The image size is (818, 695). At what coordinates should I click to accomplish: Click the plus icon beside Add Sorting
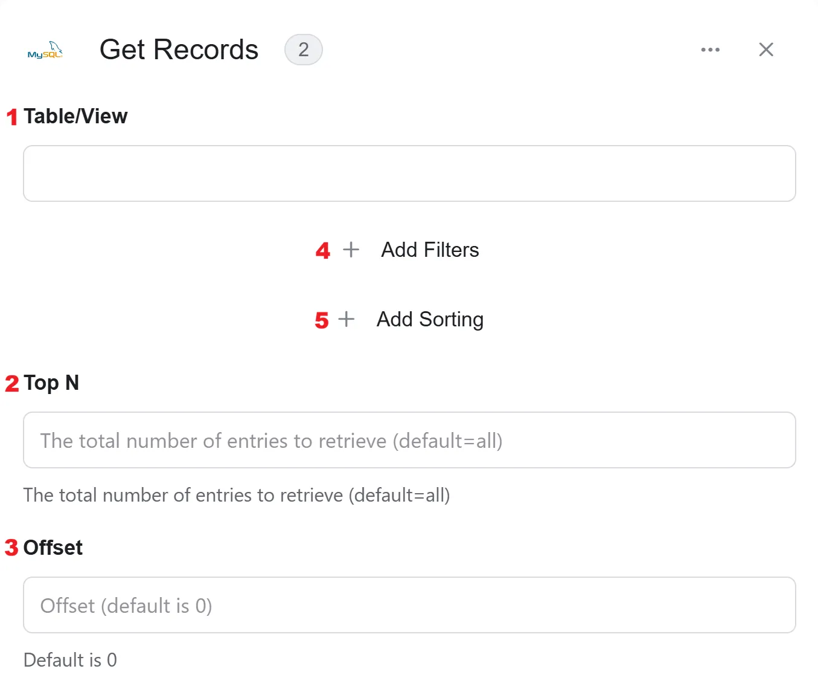click(x=347, y=319)
